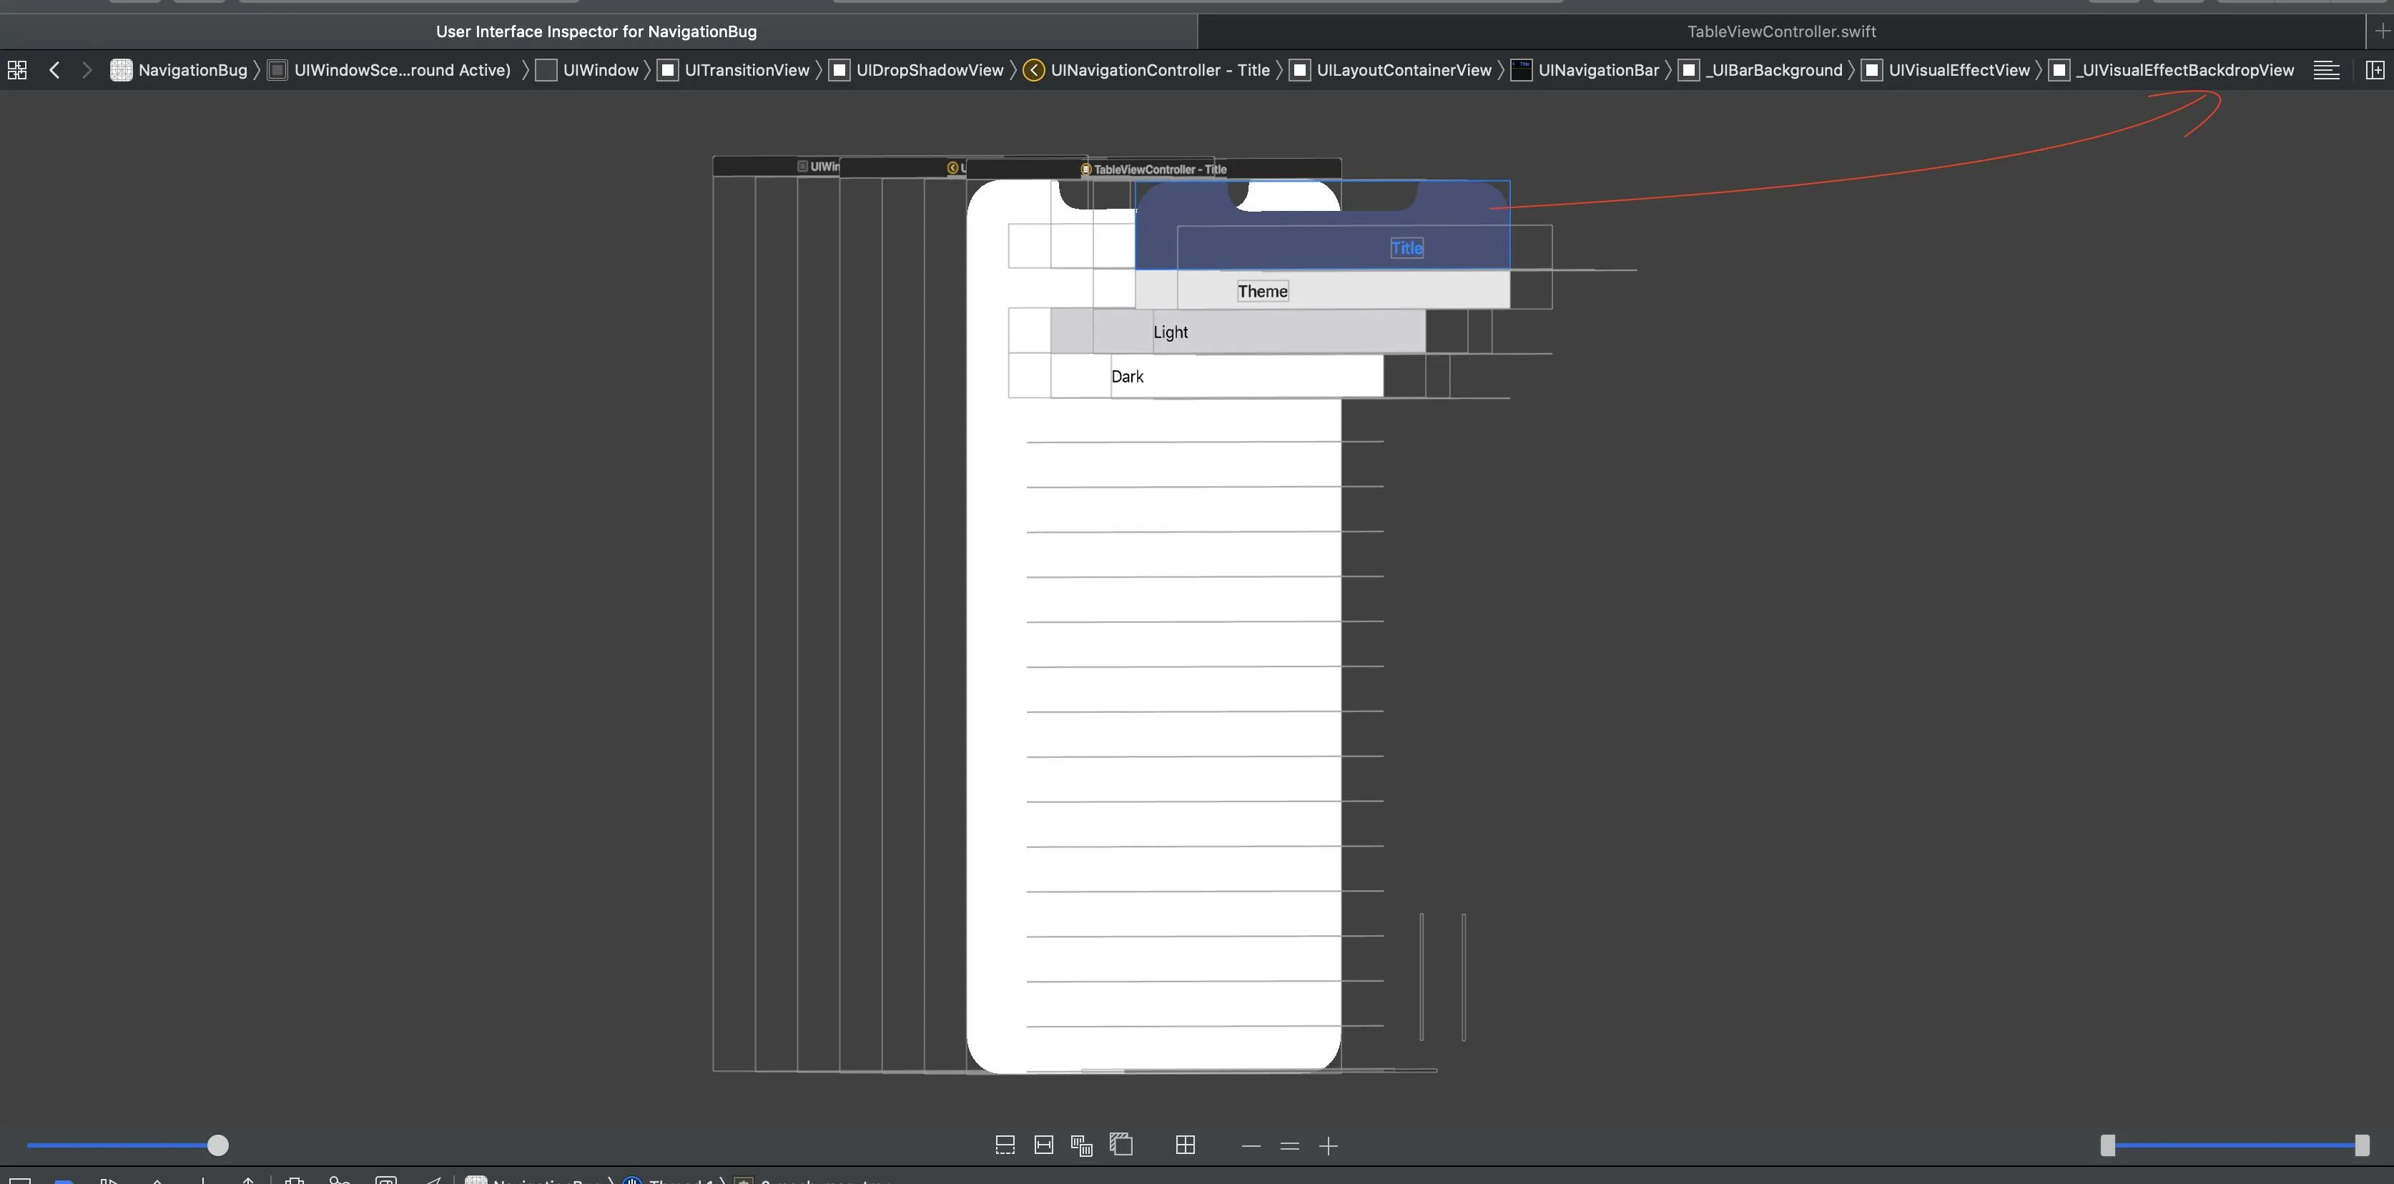This screenshot has width=2394, height=1184.
Task: Open the _UIBarBackground breadcrumb menu
Action: tap(1773, 69)
